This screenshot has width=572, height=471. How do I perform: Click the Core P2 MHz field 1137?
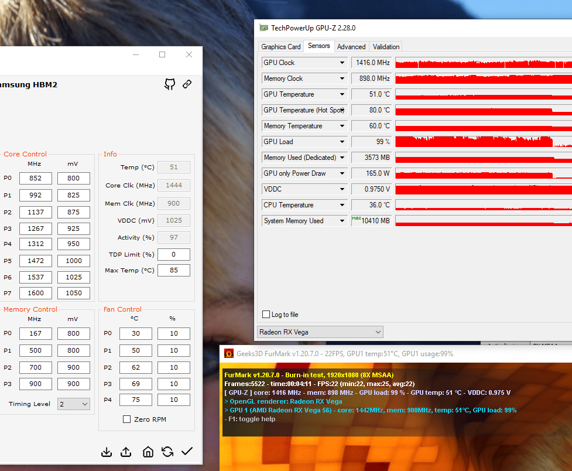pos(35,212)
